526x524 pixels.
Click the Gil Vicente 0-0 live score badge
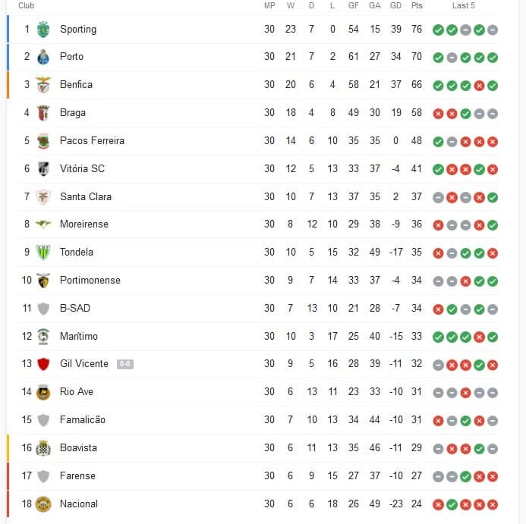click(x=125, y=364)
